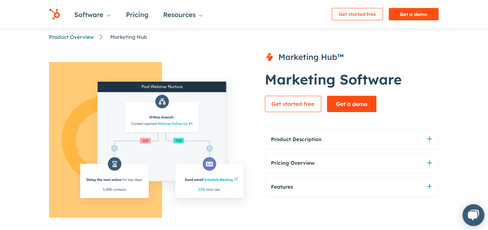Click the Marketing Hub breadcrumb text
Screen dimensions: 488x230
[129, 37]
